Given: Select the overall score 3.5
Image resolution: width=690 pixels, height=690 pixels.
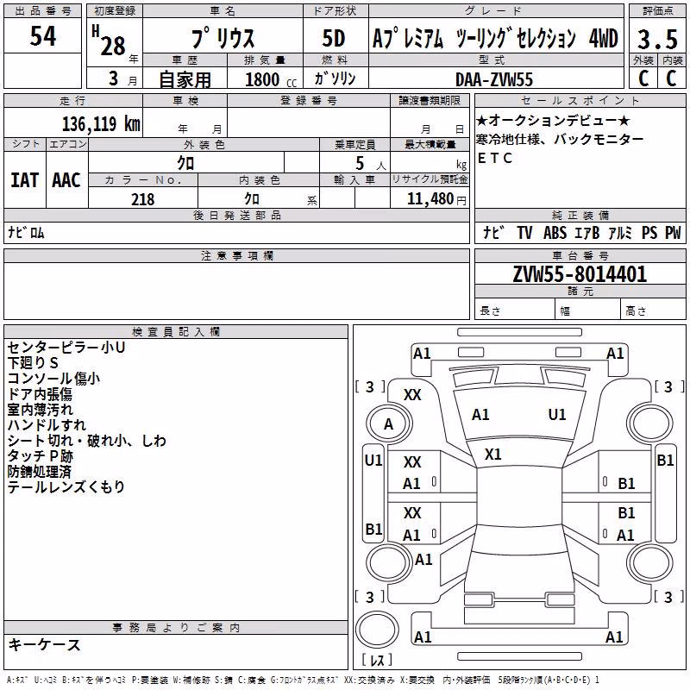Looking at the screenshot, I should pyautogui.click(x=657, y=39).
